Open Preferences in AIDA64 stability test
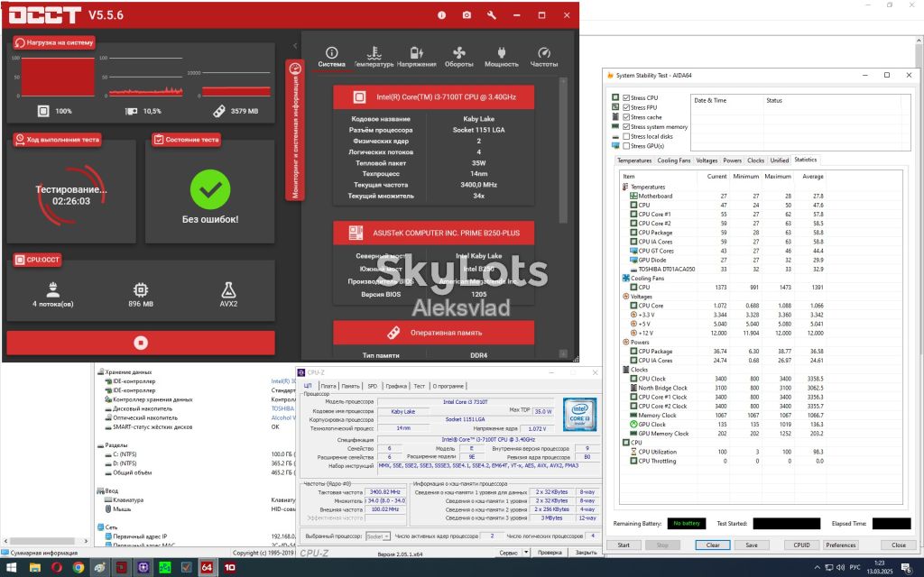 [841, 545]
